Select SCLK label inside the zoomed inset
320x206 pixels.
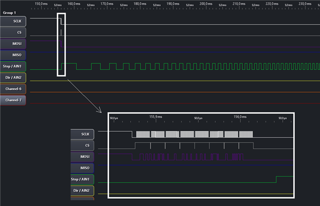(84, 135)
